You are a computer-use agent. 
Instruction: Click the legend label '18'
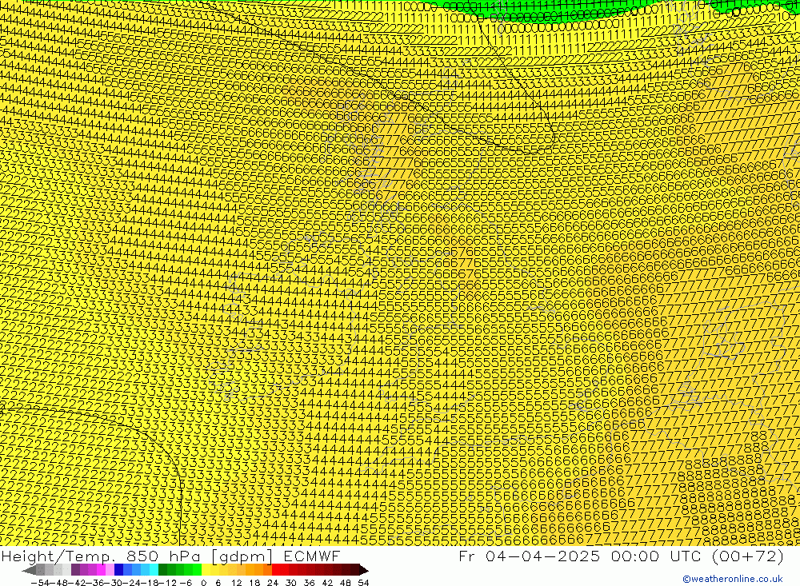[254, 583]
